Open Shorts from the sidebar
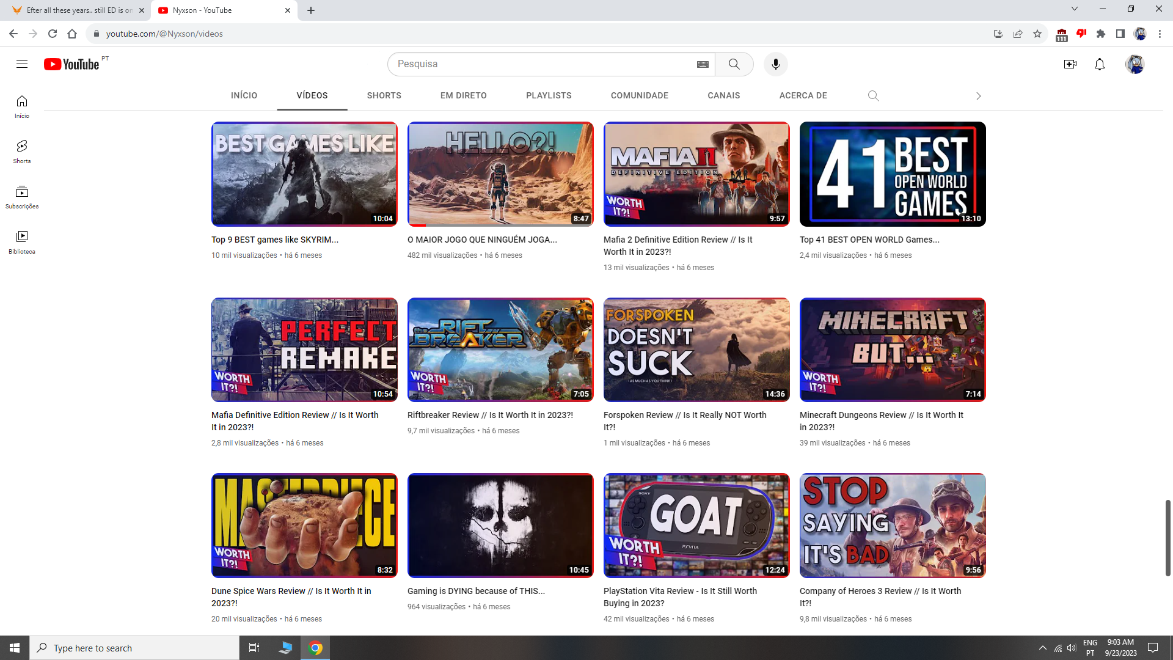 [22, 152]
